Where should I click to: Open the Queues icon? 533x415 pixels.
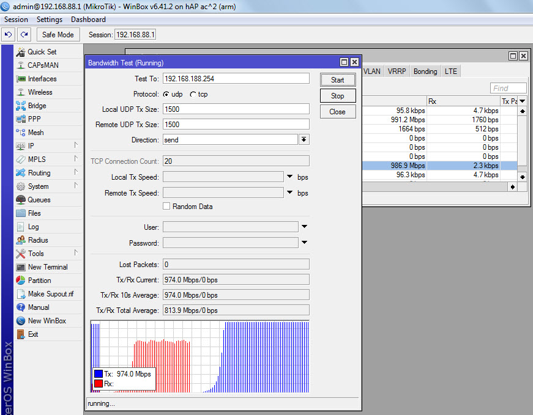click(21, 200)
